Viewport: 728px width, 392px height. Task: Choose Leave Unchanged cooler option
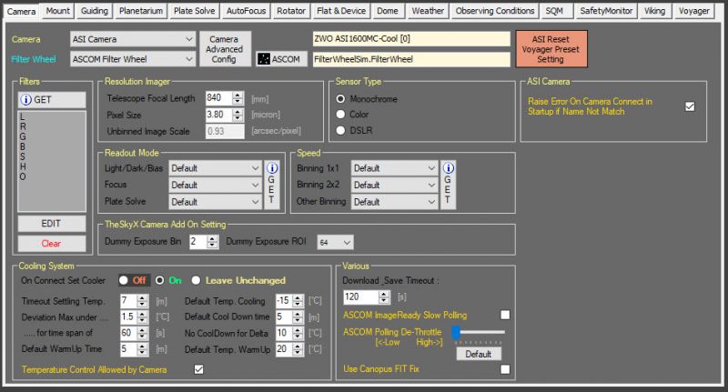tap(196, 280)
